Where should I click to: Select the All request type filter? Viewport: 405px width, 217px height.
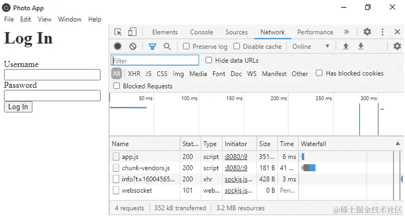pyautogui.click(x=116, y=74)
